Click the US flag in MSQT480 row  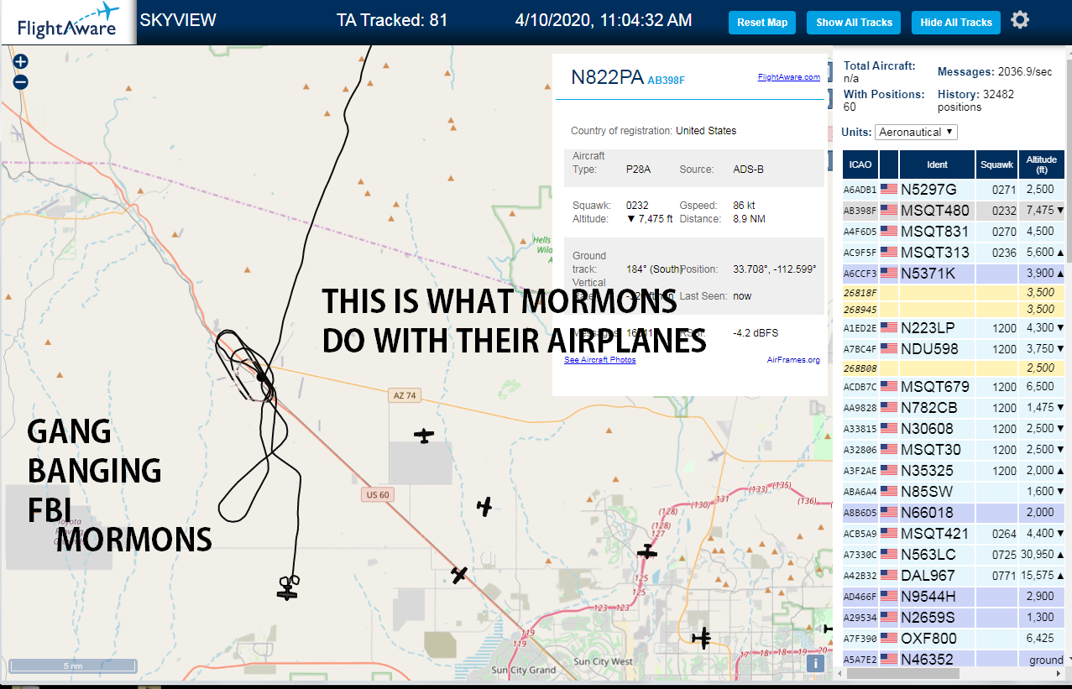[x=889, y=211]
